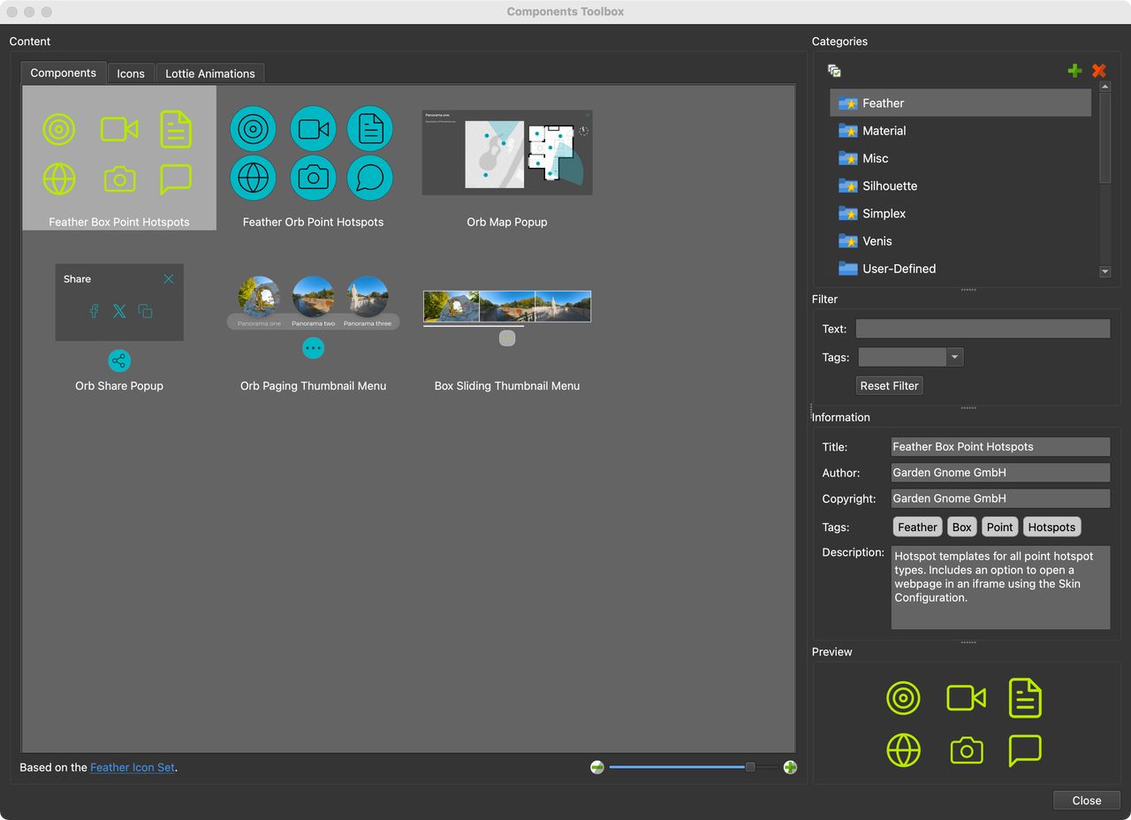Viewport: 1131px width, 820px height.
Task: Select the Silhouette category folder
Action: pos(889,186)
